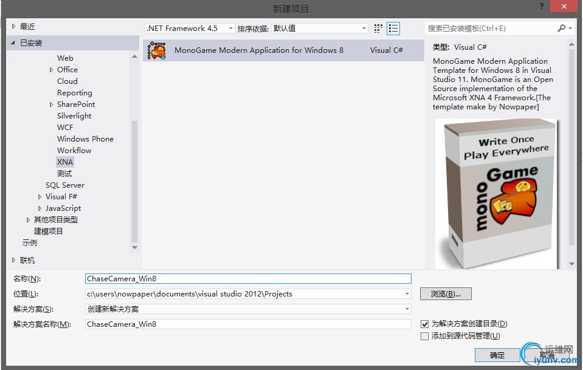Expand the Office tree node
Screen dimensions: 583x370
(x=51, y=70)
